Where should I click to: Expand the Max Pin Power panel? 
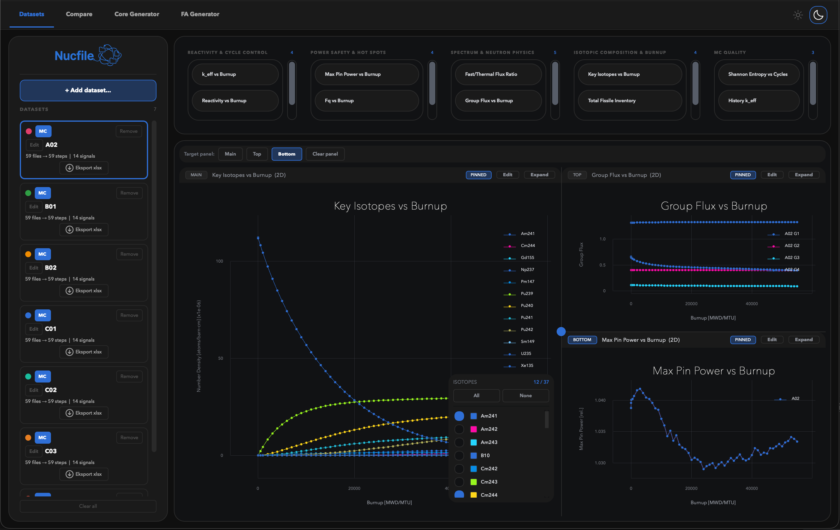pyautogui.click(x=803, y=340)
